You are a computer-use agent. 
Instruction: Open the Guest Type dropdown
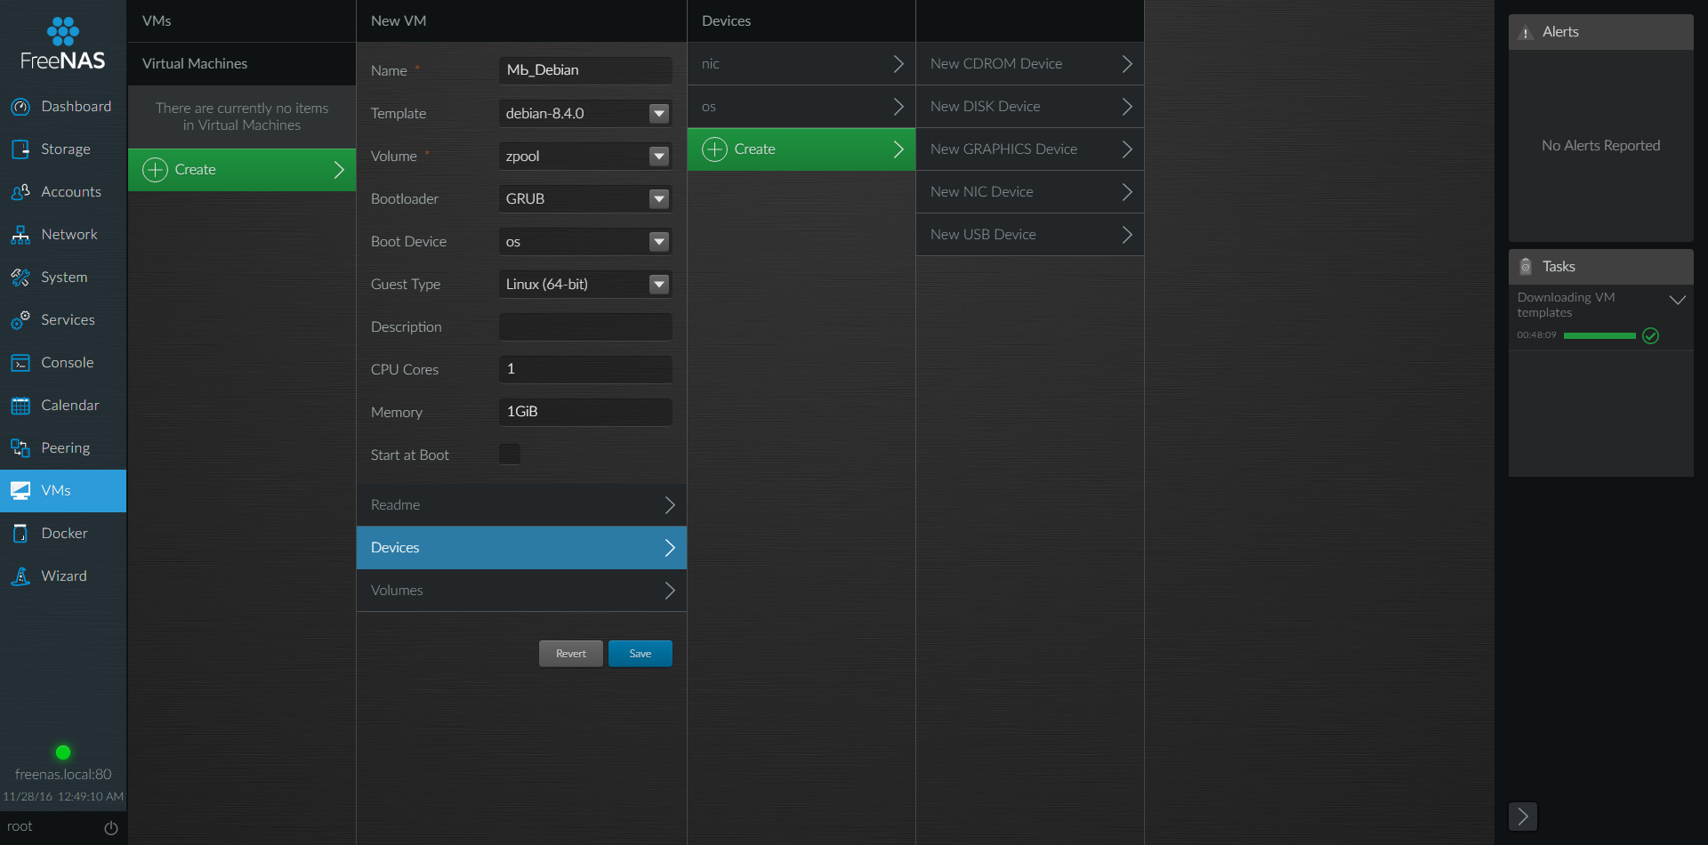click(x=659, y=284)
